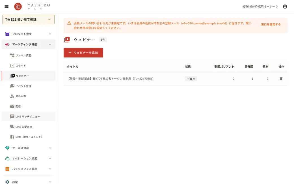Expand バックオフィス資産 using its chevron

[50, 169]
